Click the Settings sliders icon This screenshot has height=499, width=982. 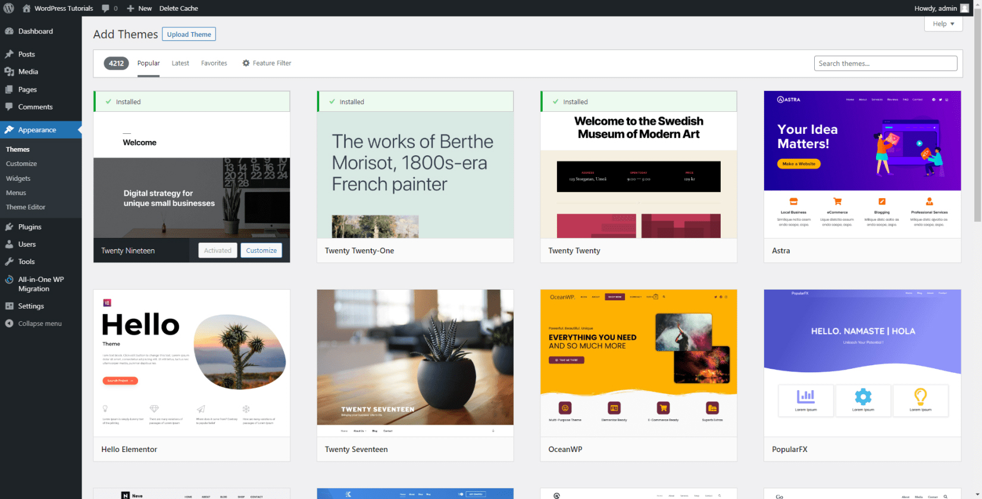[9, 306]
